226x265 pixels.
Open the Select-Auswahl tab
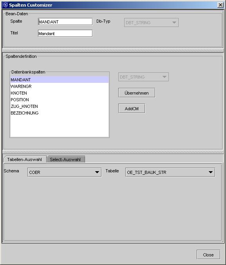[x=65, y=159]
